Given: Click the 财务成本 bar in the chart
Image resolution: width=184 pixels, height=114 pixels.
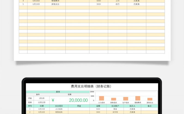Looking at the screenshot, I should [x=114, y=99].
